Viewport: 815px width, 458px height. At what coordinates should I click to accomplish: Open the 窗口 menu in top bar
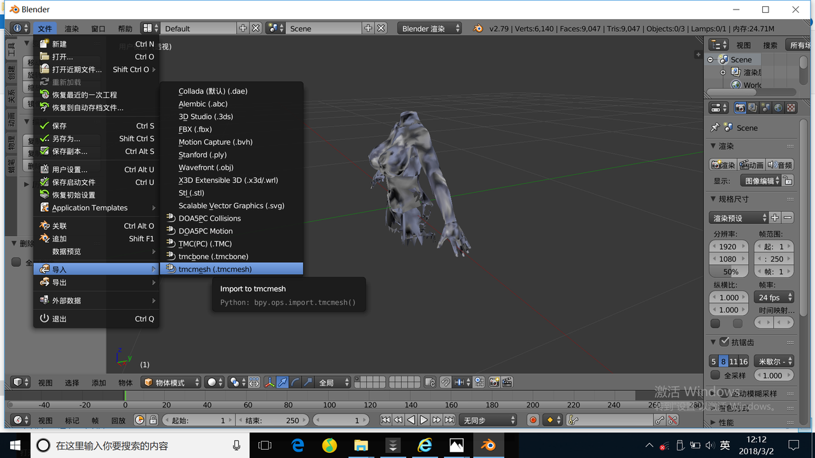99,29
